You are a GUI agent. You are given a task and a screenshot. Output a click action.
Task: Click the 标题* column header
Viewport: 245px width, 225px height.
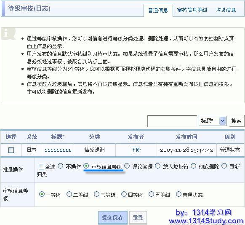tap(58, 137)
